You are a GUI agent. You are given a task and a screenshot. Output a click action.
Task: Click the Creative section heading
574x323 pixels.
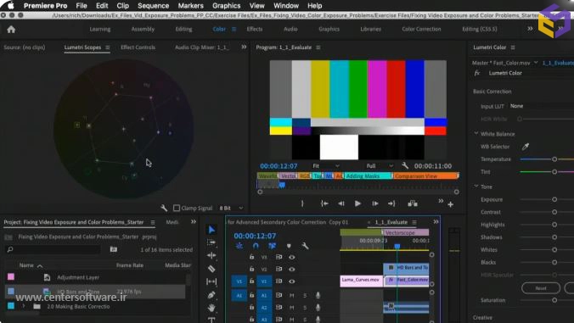pos(482,318)
